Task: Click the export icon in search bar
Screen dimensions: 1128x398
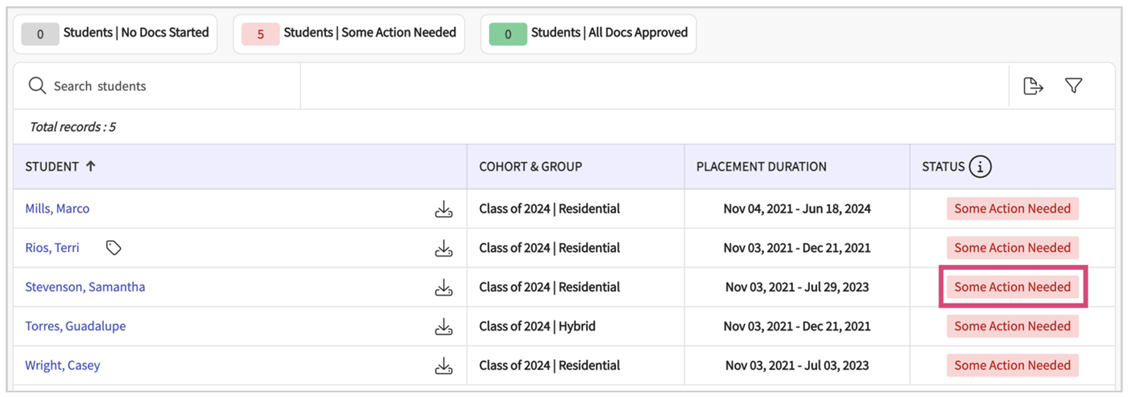Action: 1033,86
